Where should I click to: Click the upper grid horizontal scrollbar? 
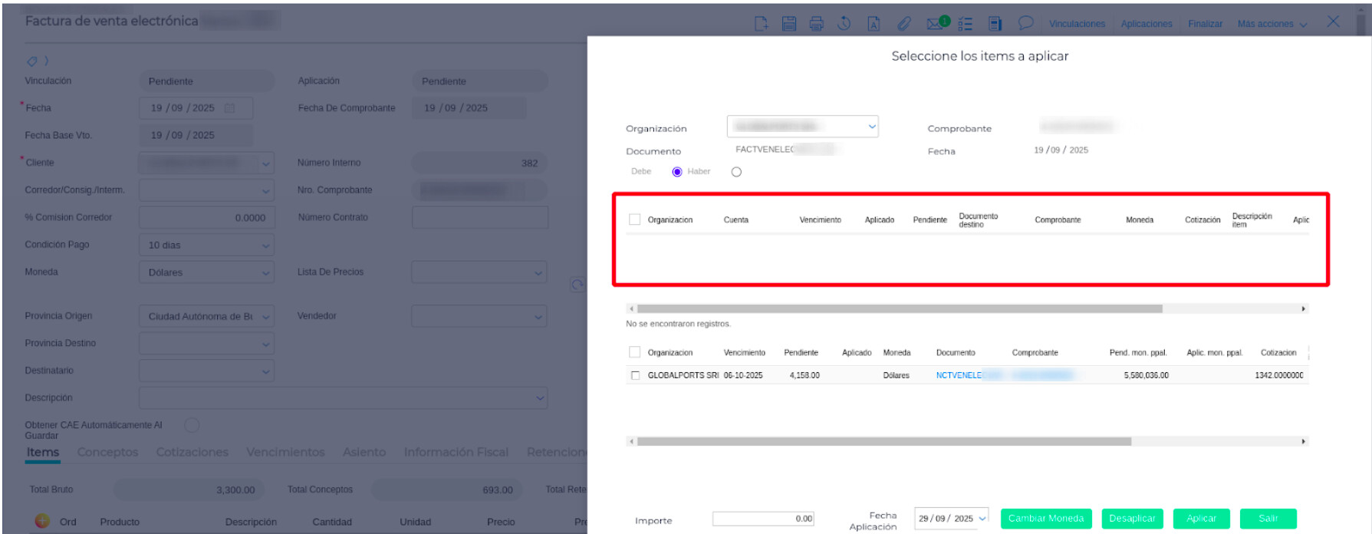pos(899,308)
